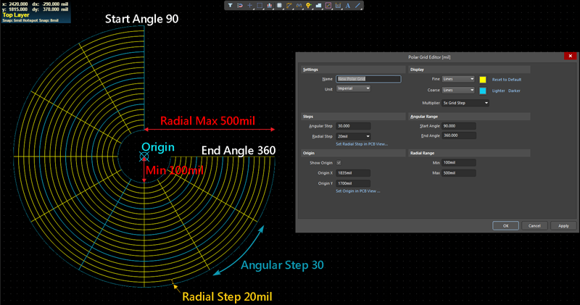Click the selection filter funnel icon
This screenshot has height=305, width=580.
pos(231,5)
